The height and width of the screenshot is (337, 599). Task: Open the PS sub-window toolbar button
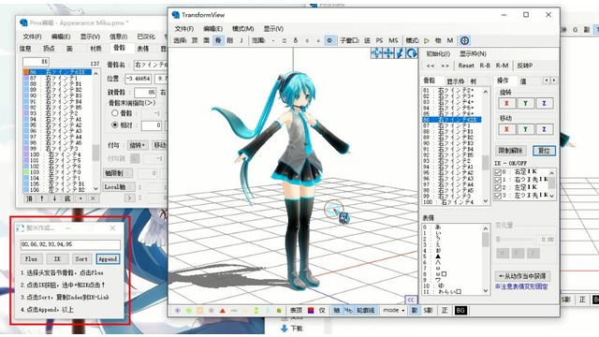tap(379, 40)
